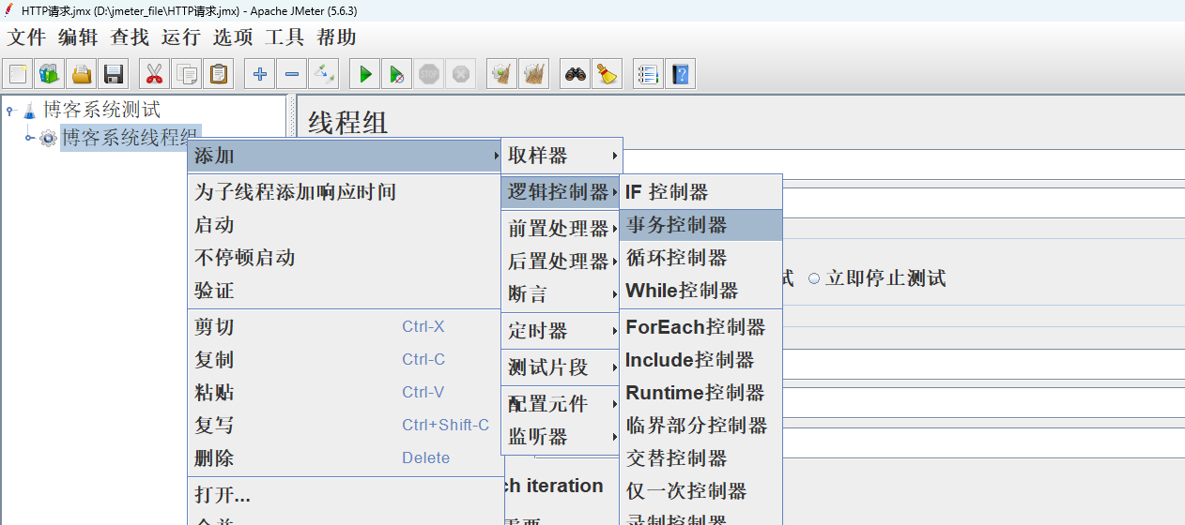Image resolution: width=1185 pixels, height=525 pixels.
Task: Click the Stop test icon
Action: (x=429, y=73)
